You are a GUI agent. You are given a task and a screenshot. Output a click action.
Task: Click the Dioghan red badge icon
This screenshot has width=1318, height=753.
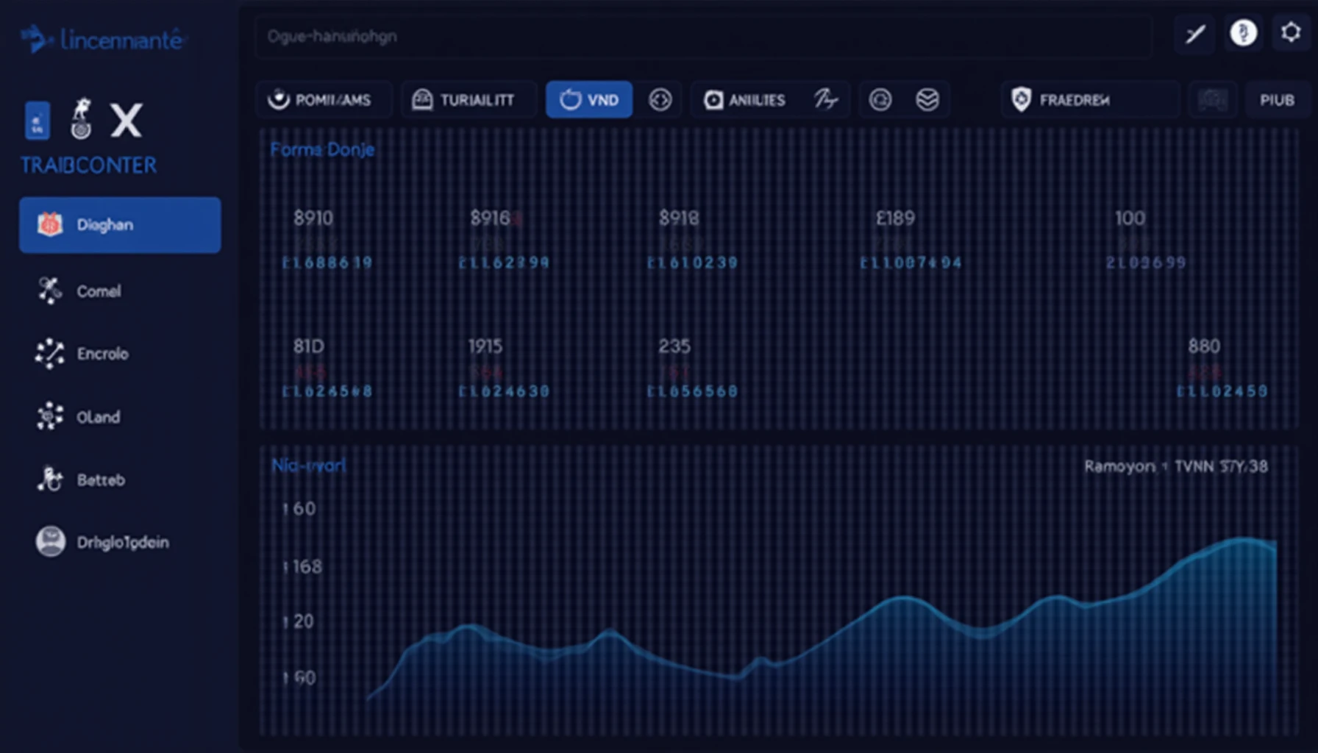tap(50, 225)
